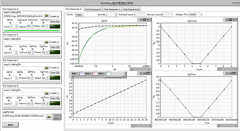The height and width of the screenshot is (131, 240).
Task: Select cursor crosshair tool on Vg/Time graph
Action: [227, 73]
